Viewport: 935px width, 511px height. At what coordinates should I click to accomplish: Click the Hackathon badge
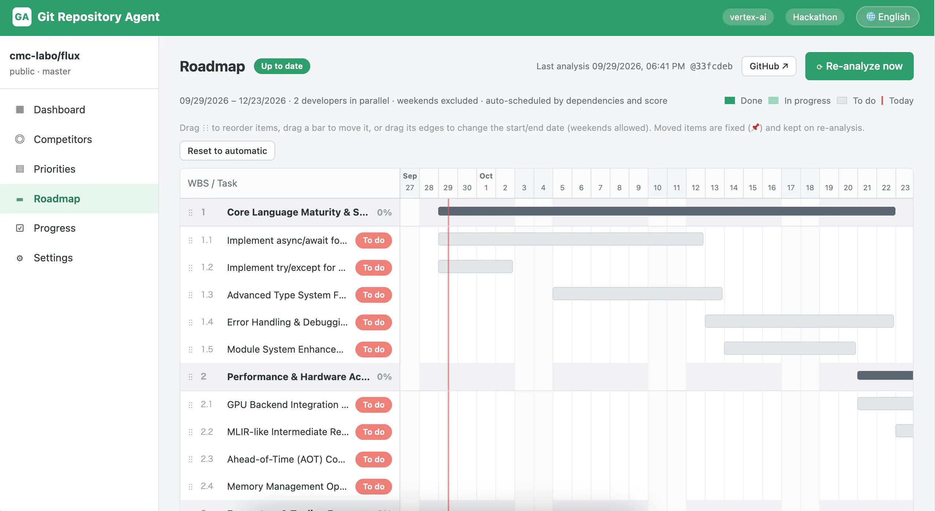(815, 17)
